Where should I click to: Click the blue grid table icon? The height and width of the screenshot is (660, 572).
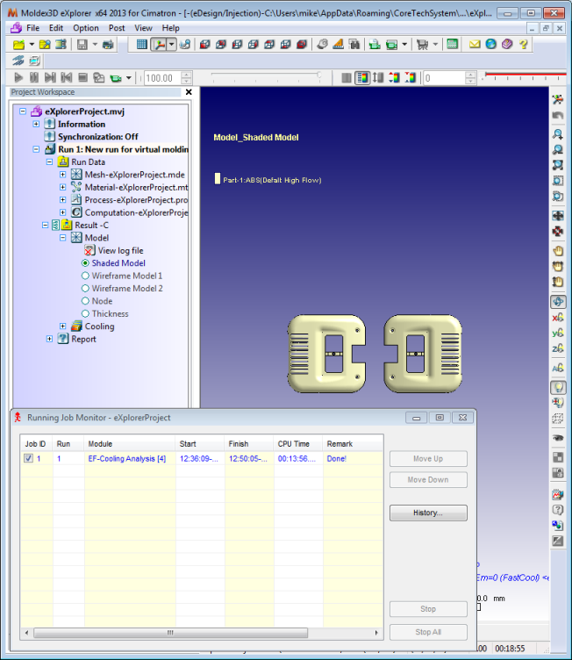[x=142, y=44]
